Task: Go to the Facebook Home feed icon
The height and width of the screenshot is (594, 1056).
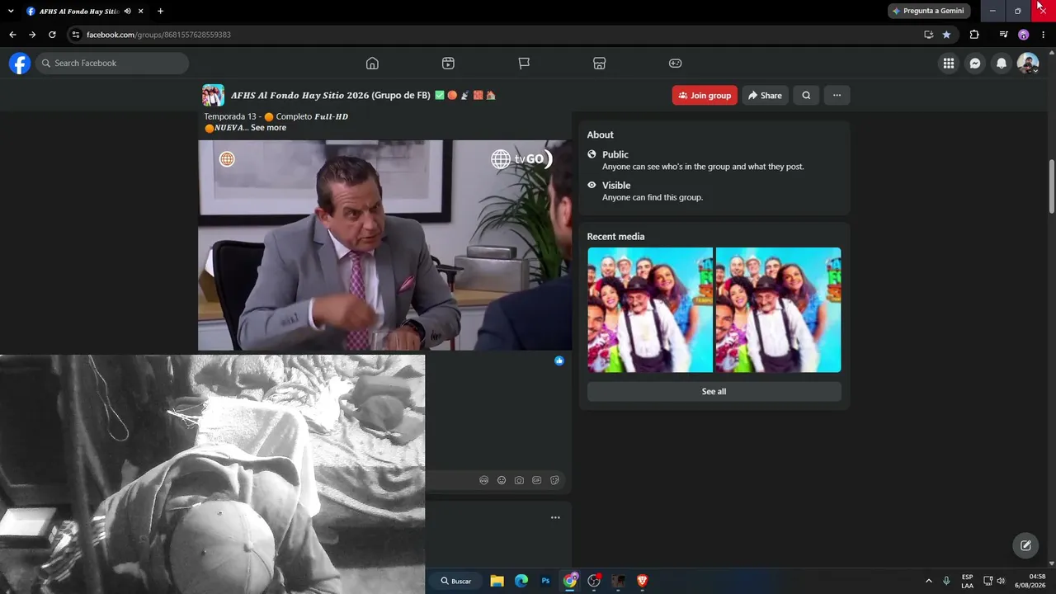Action: (372, 64)
